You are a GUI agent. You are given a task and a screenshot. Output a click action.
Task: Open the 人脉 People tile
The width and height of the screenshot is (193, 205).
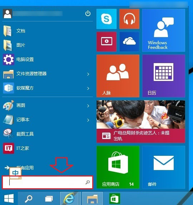118,76
